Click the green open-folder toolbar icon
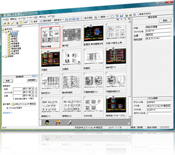 tap(5, 24)
